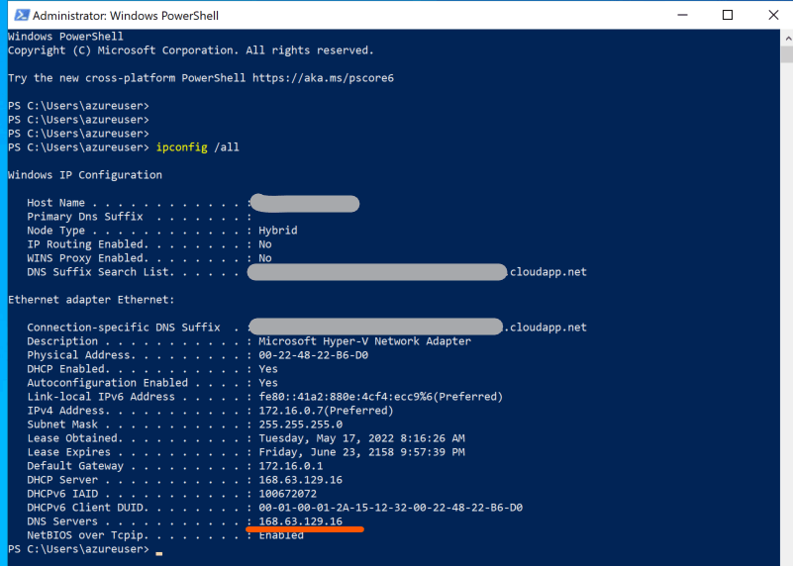Click subnet mask 255.255.255.0
Viewport: 793px width, 566px height.
[x=300, y=424]
